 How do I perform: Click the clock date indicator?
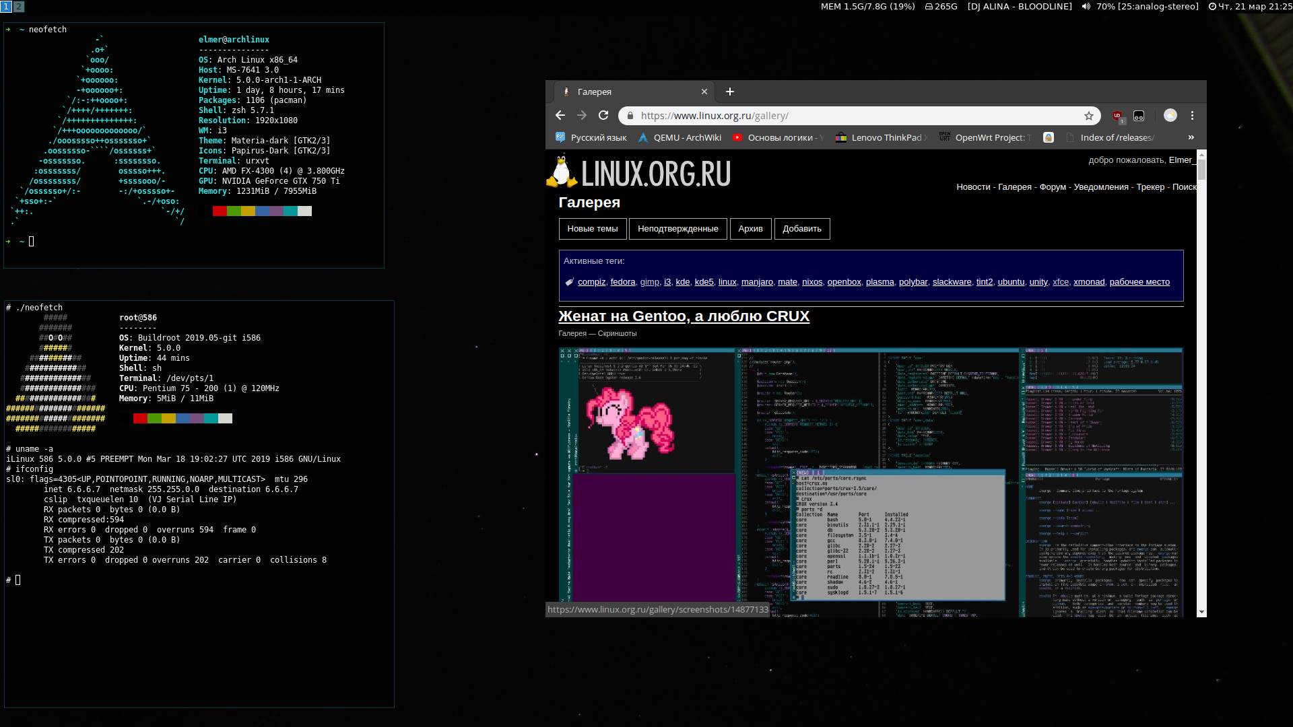[1250, 6]
